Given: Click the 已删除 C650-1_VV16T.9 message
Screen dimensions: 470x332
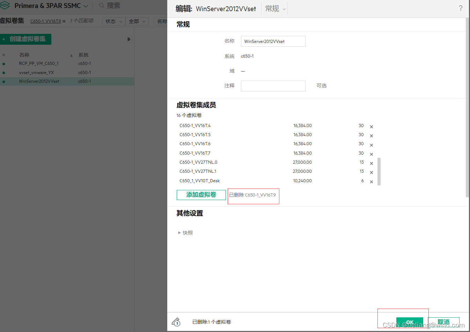Looking at the screenshot, I should coord(252,195).
